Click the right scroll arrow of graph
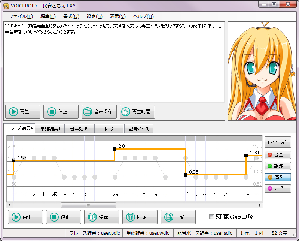This screenshot has height=241, width=299. pyautogui.click(x=260, y=205)
